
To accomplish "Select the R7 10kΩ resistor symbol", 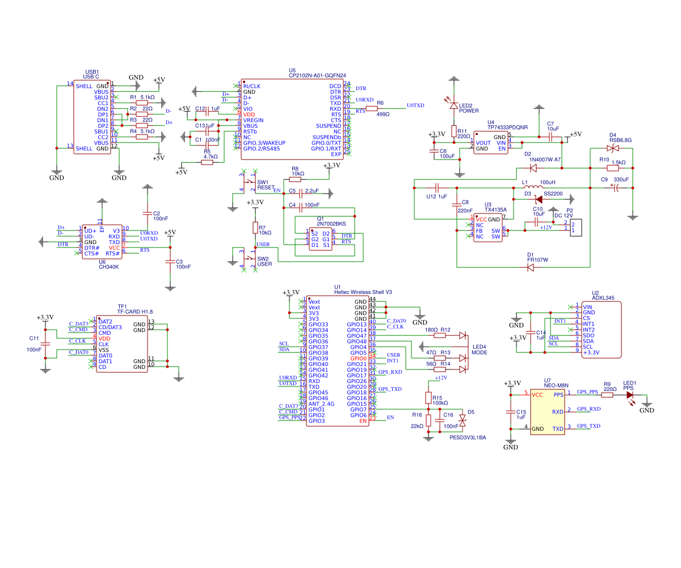I will point(255,228).
